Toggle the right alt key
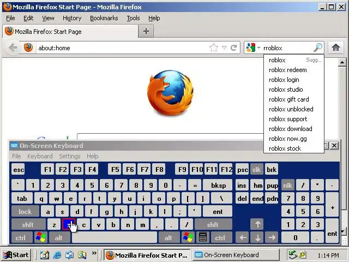Image resolution: width=349 pixels, height=262 pixels. (x=169, y=238)
